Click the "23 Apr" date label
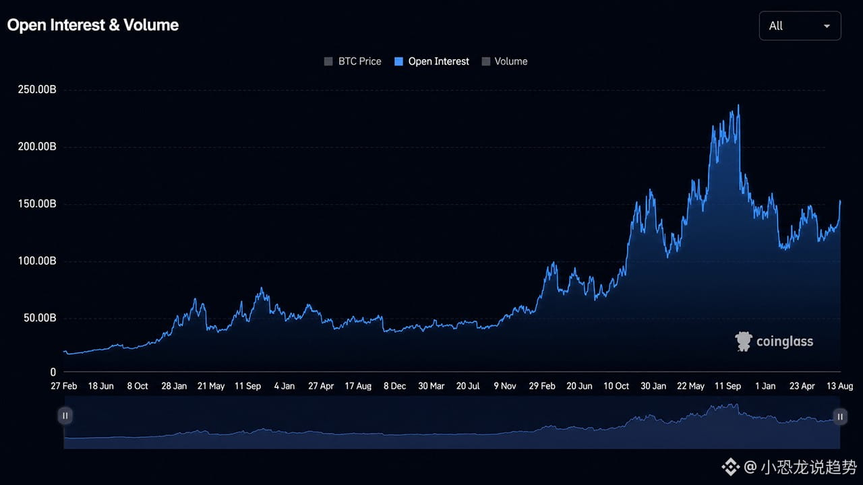863x485 pixels. point(802,386)
